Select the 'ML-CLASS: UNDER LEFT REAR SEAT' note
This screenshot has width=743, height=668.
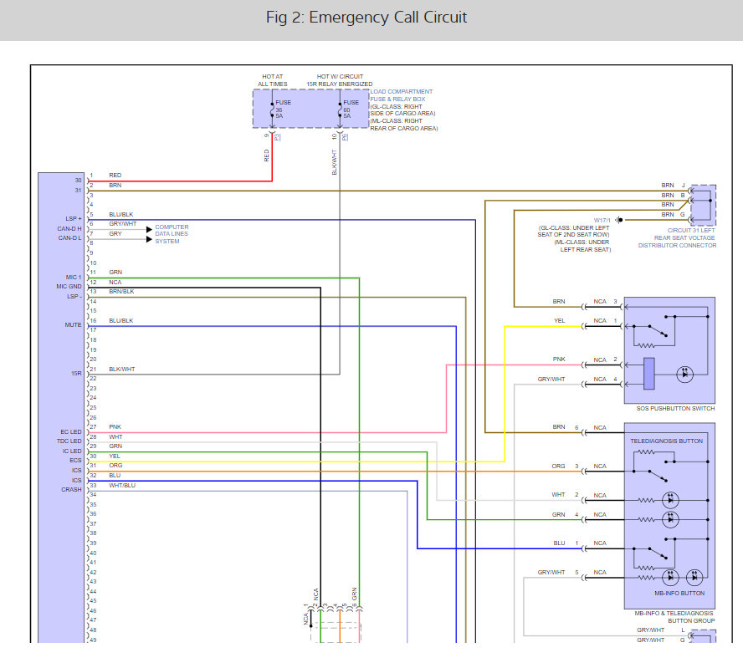[582, 246]
